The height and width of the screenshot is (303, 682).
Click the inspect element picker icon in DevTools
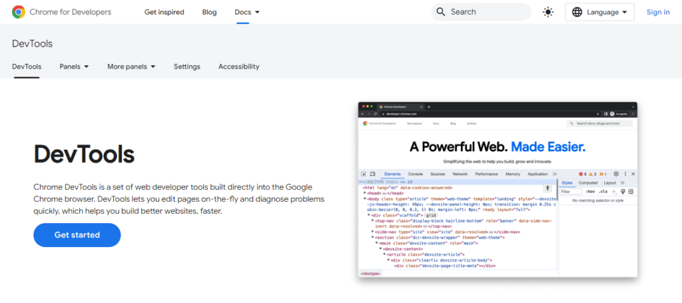(363, 174)
